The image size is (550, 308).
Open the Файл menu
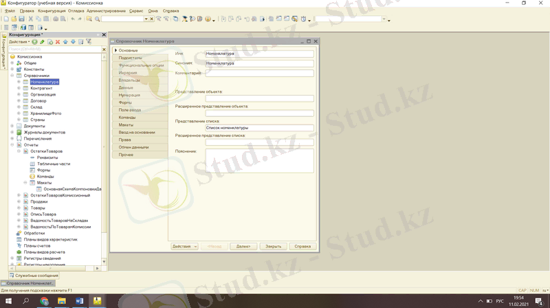10,11
